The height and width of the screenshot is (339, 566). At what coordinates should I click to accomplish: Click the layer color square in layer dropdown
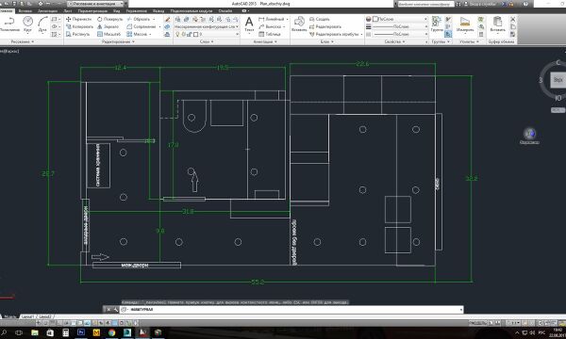195,34
